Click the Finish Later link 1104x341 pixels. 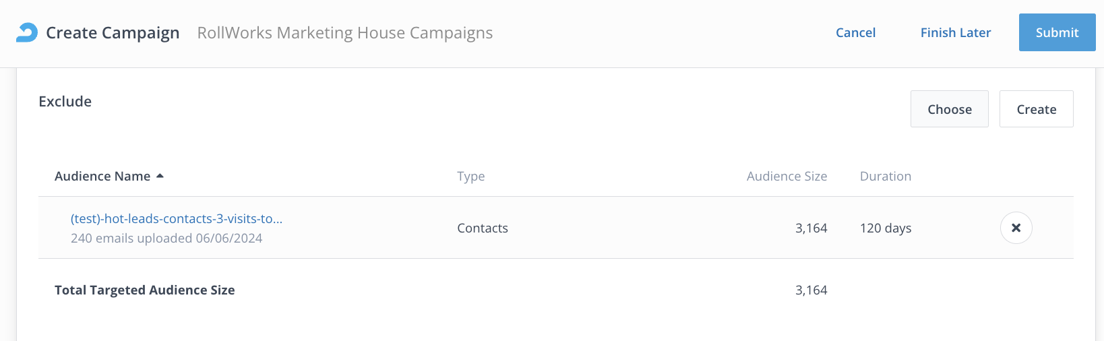coord(955,32)
